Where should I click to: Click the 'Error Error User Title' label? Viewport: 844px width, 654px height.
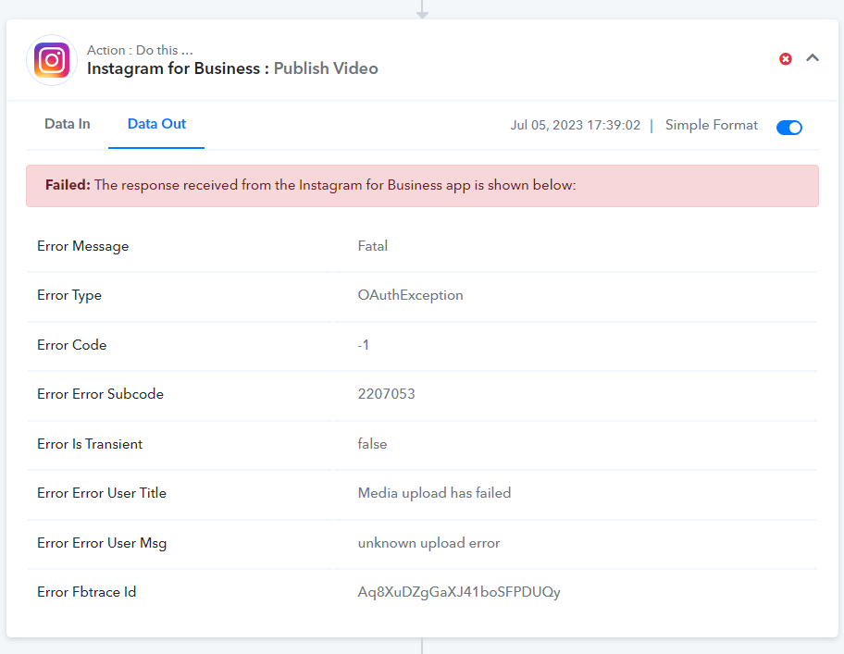102,493
